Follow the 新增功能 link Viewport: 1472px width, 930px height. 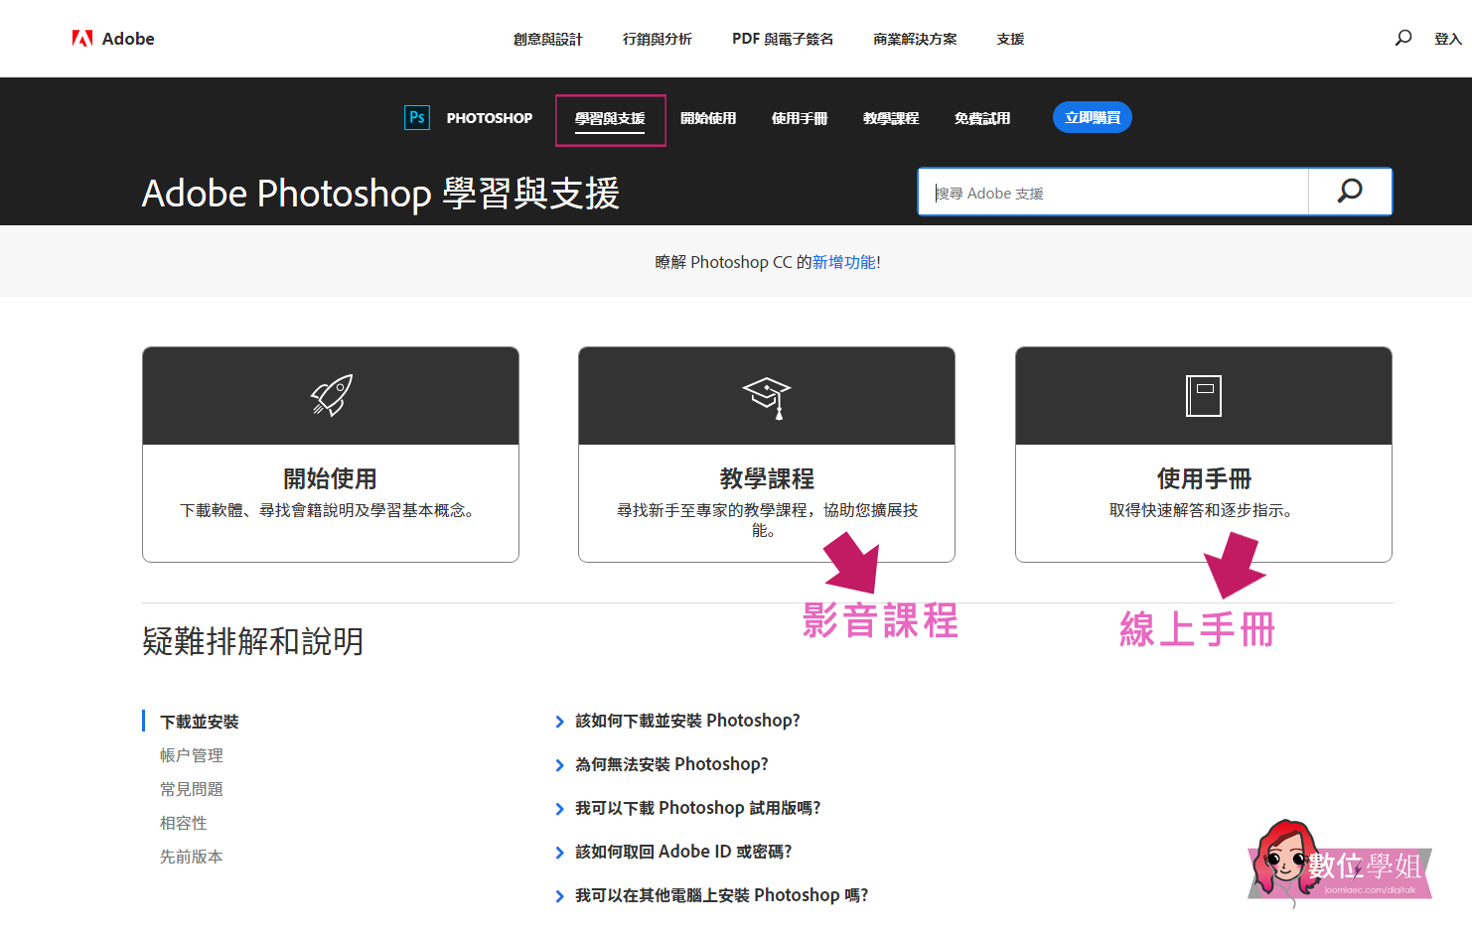pyautogui.click(x=843, y=263)
